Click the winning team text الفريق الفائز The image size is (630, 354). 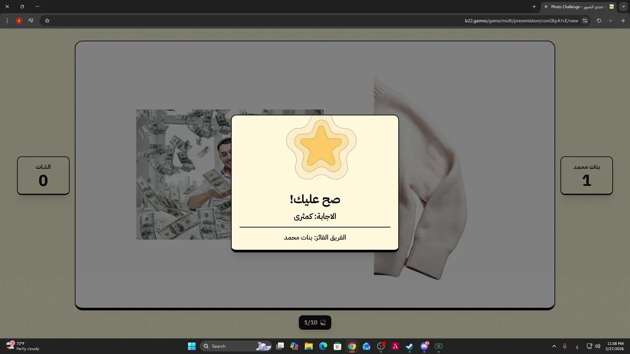pyautogui.click(x=315, y=237)
